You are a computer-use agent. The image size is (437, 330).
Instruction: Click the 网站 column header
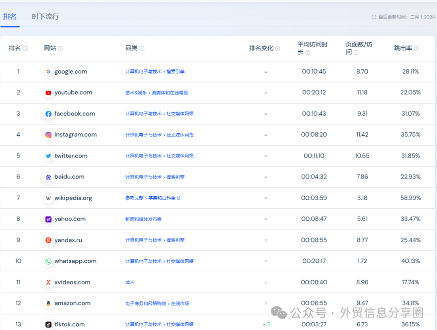pos(50,48)
